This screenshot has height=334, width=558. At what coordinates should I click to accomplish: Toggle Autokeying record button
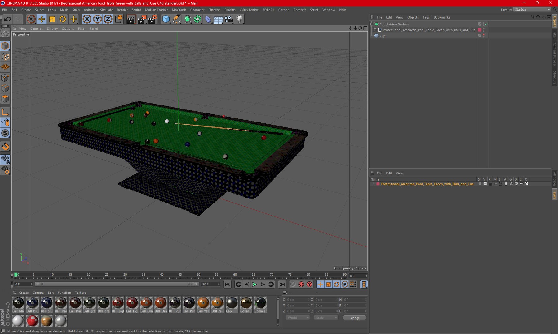point(301,285)
